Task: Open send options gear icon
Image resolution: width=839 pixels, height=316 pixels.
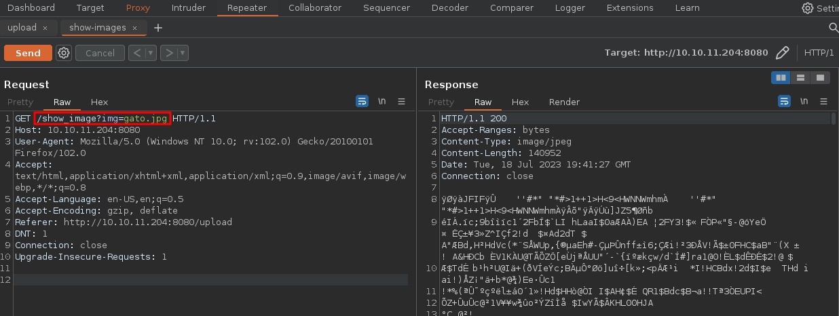Action: click(x=64, y=53)
